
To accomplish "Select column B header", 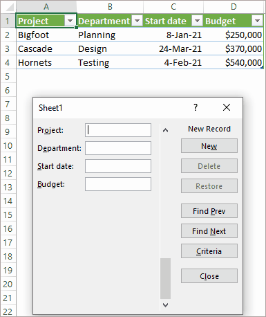I will click(110, 7).
